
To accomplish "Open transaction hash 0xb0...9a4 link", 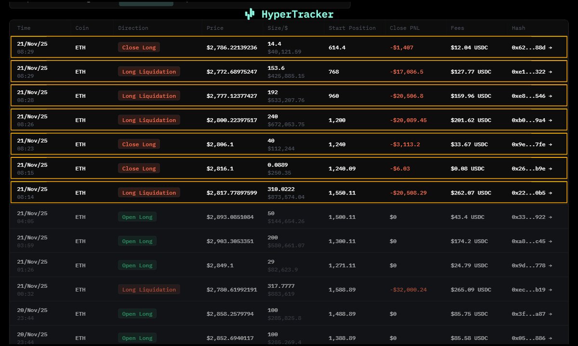I will [x=532, y=120].
